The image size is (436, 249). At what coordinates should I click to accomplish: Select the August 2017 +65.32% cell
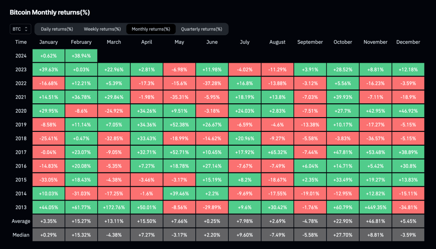click(277, 152)
